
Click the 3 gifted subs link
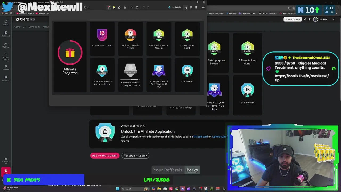218,137
